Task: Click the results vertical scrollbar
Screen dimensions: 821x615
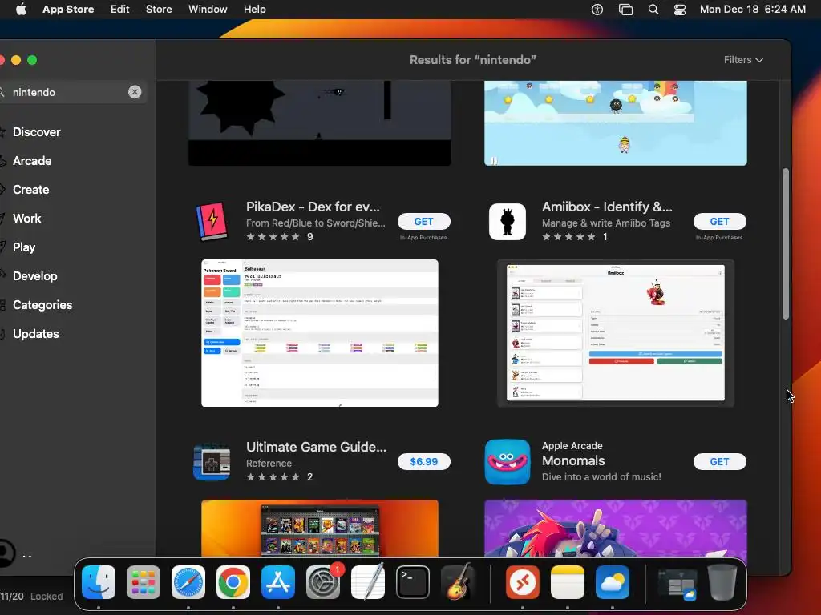Action: point(786,243)
